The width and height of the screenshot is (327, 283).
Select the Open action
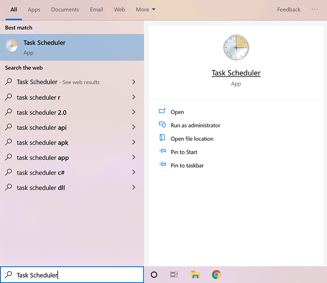pos(177,112)
